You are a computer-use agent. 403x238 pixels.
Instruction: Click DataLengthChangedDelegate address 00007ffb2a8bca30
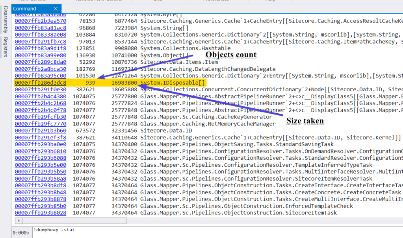[40, 69]
